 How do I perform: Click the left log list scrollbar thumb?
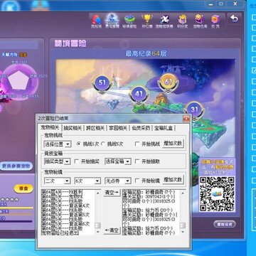pos(97,225)
